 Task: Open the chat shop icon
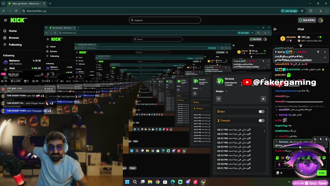coord(278,173)
